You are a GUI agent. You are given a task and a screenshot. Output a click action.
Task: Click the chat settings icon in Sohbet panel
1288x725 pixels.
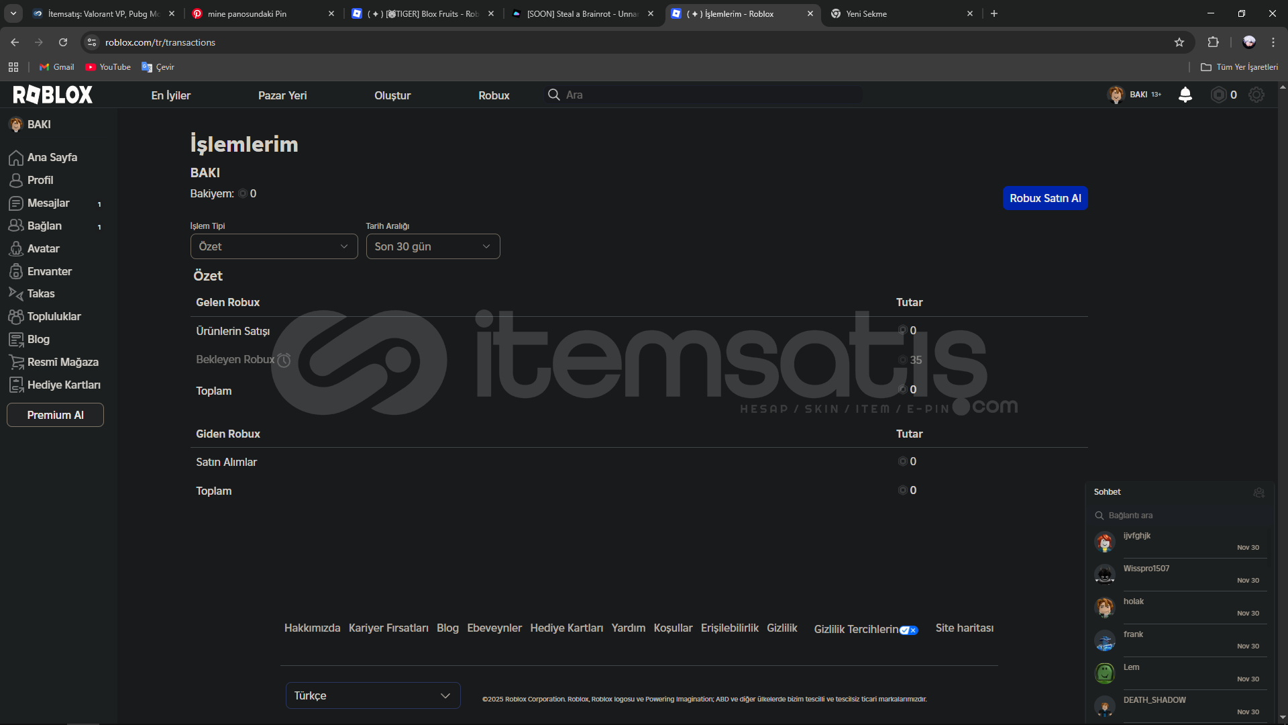(x=1258, y=492)
